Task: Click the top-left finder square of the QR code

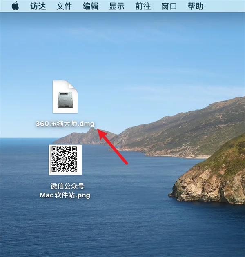Action: tap(54, 149)
